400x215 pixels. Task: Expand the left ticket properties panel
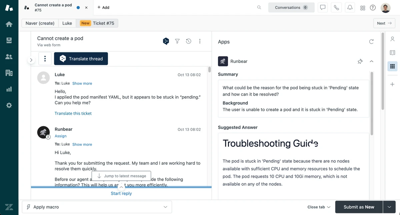click(31, 60)
